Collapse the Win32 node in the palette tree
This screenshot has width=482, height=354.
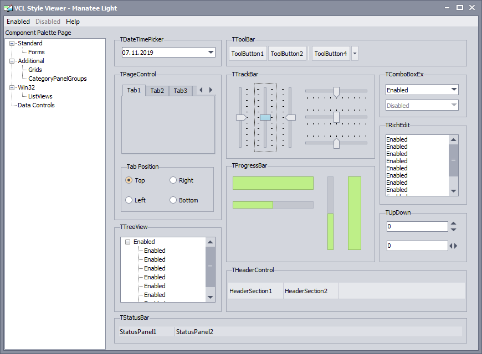(x=12, y=87)
